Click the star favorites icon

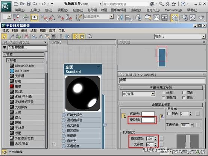(174, 4)
